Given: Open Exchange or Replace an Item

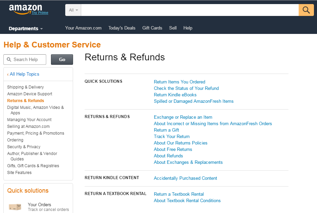Looking at the screenshot, I should click(x=183, y=117).
